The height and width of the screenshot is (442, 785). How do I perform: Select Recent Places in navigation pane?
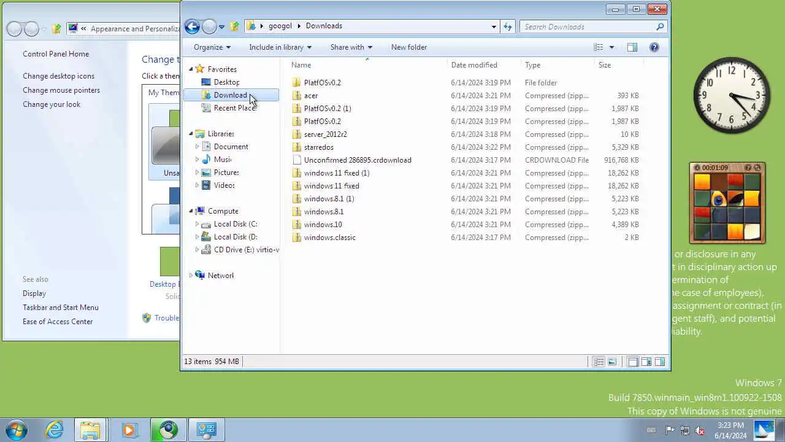[235, 108]
